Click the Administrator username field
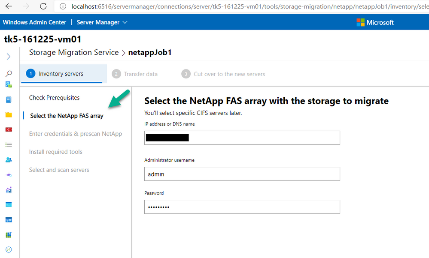This screenshot has height=258, width=429. coord(242,174)
